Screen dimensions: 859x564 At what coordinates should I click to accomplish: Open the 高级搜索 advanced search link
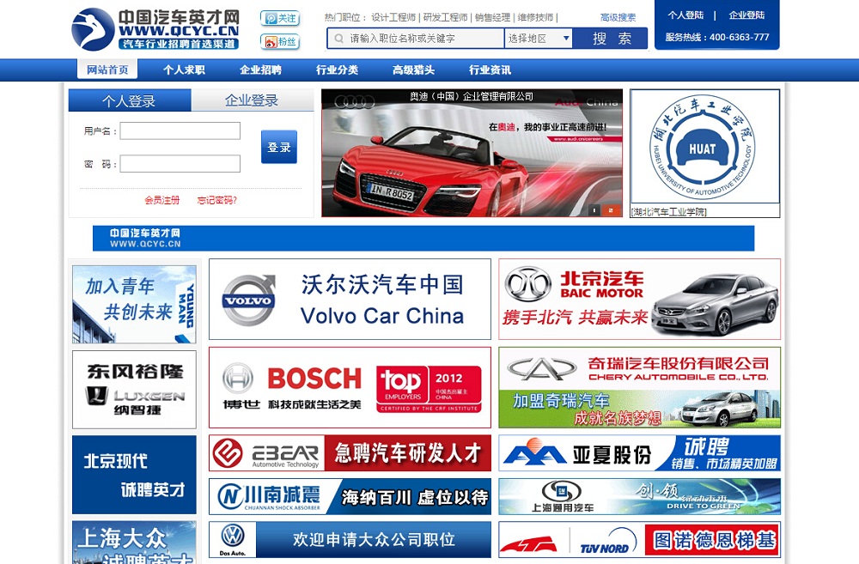pos(618,17)
